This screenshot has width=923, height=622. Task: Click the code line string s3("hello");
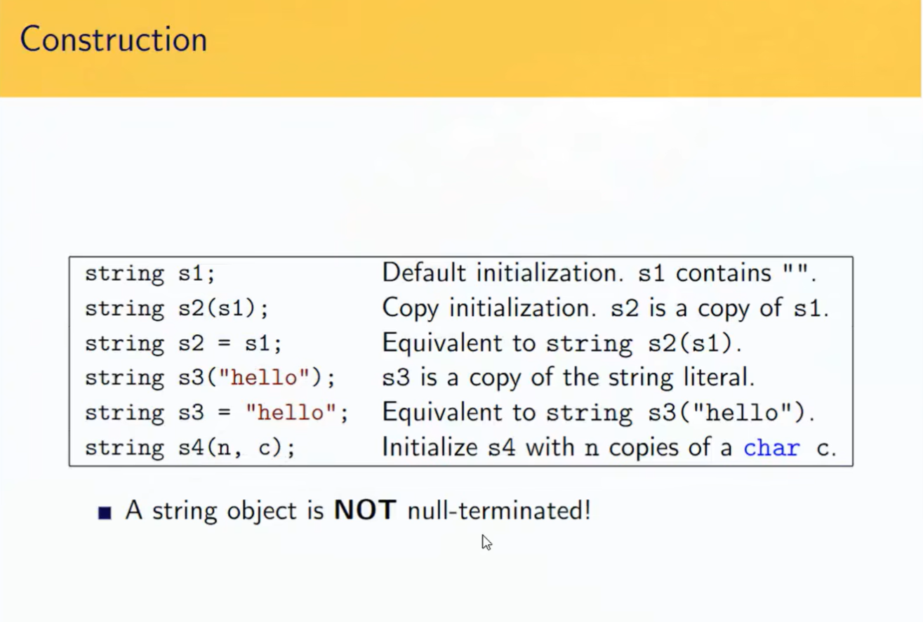pyautogui.click(x=210, y=378)
